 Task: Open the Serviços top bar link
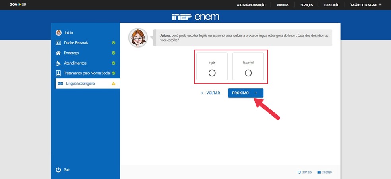[x=306, y=5]
